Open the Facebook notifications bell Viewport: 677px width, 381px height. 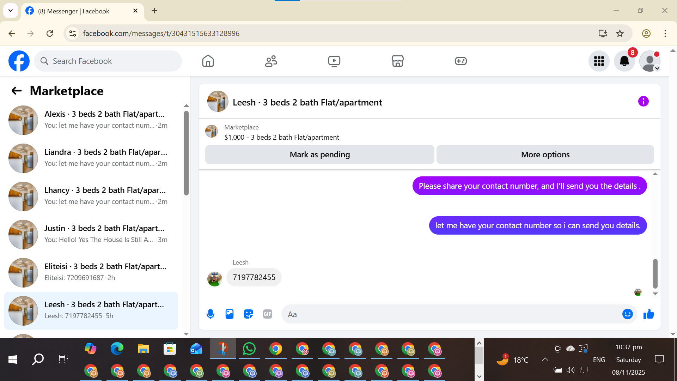coord(624,61)
